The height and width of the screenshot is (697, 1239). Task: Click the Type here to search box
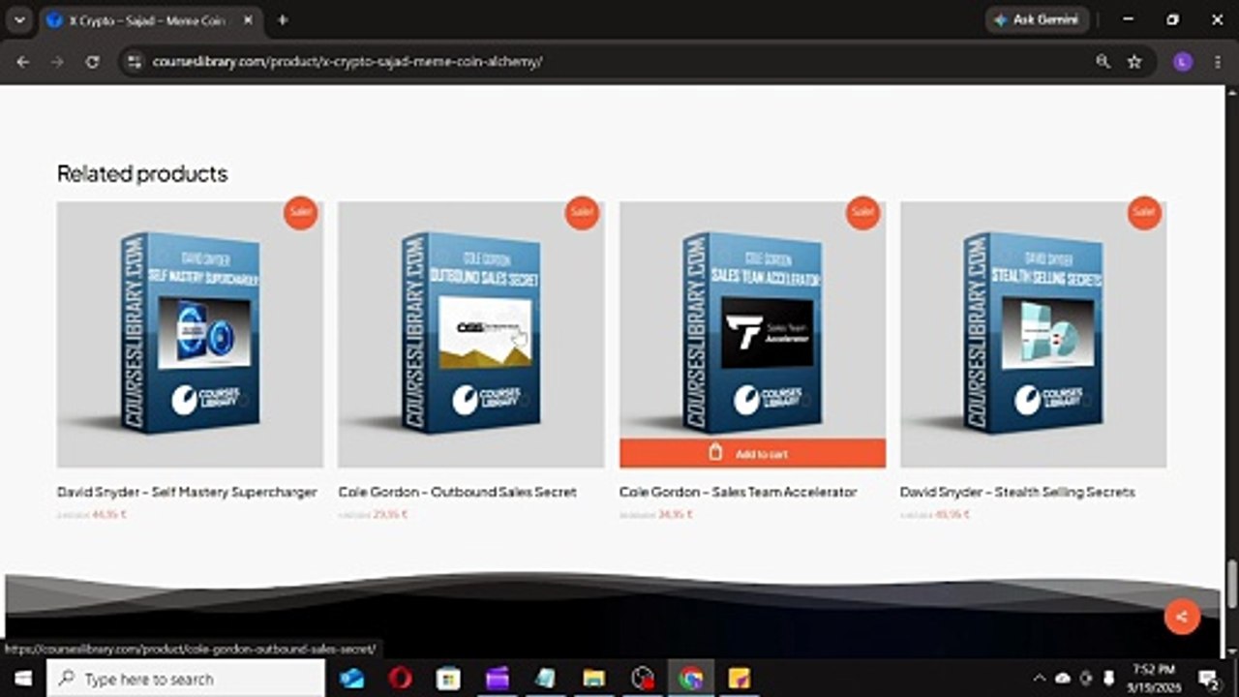pyautogui.click(x=186, y=679)
